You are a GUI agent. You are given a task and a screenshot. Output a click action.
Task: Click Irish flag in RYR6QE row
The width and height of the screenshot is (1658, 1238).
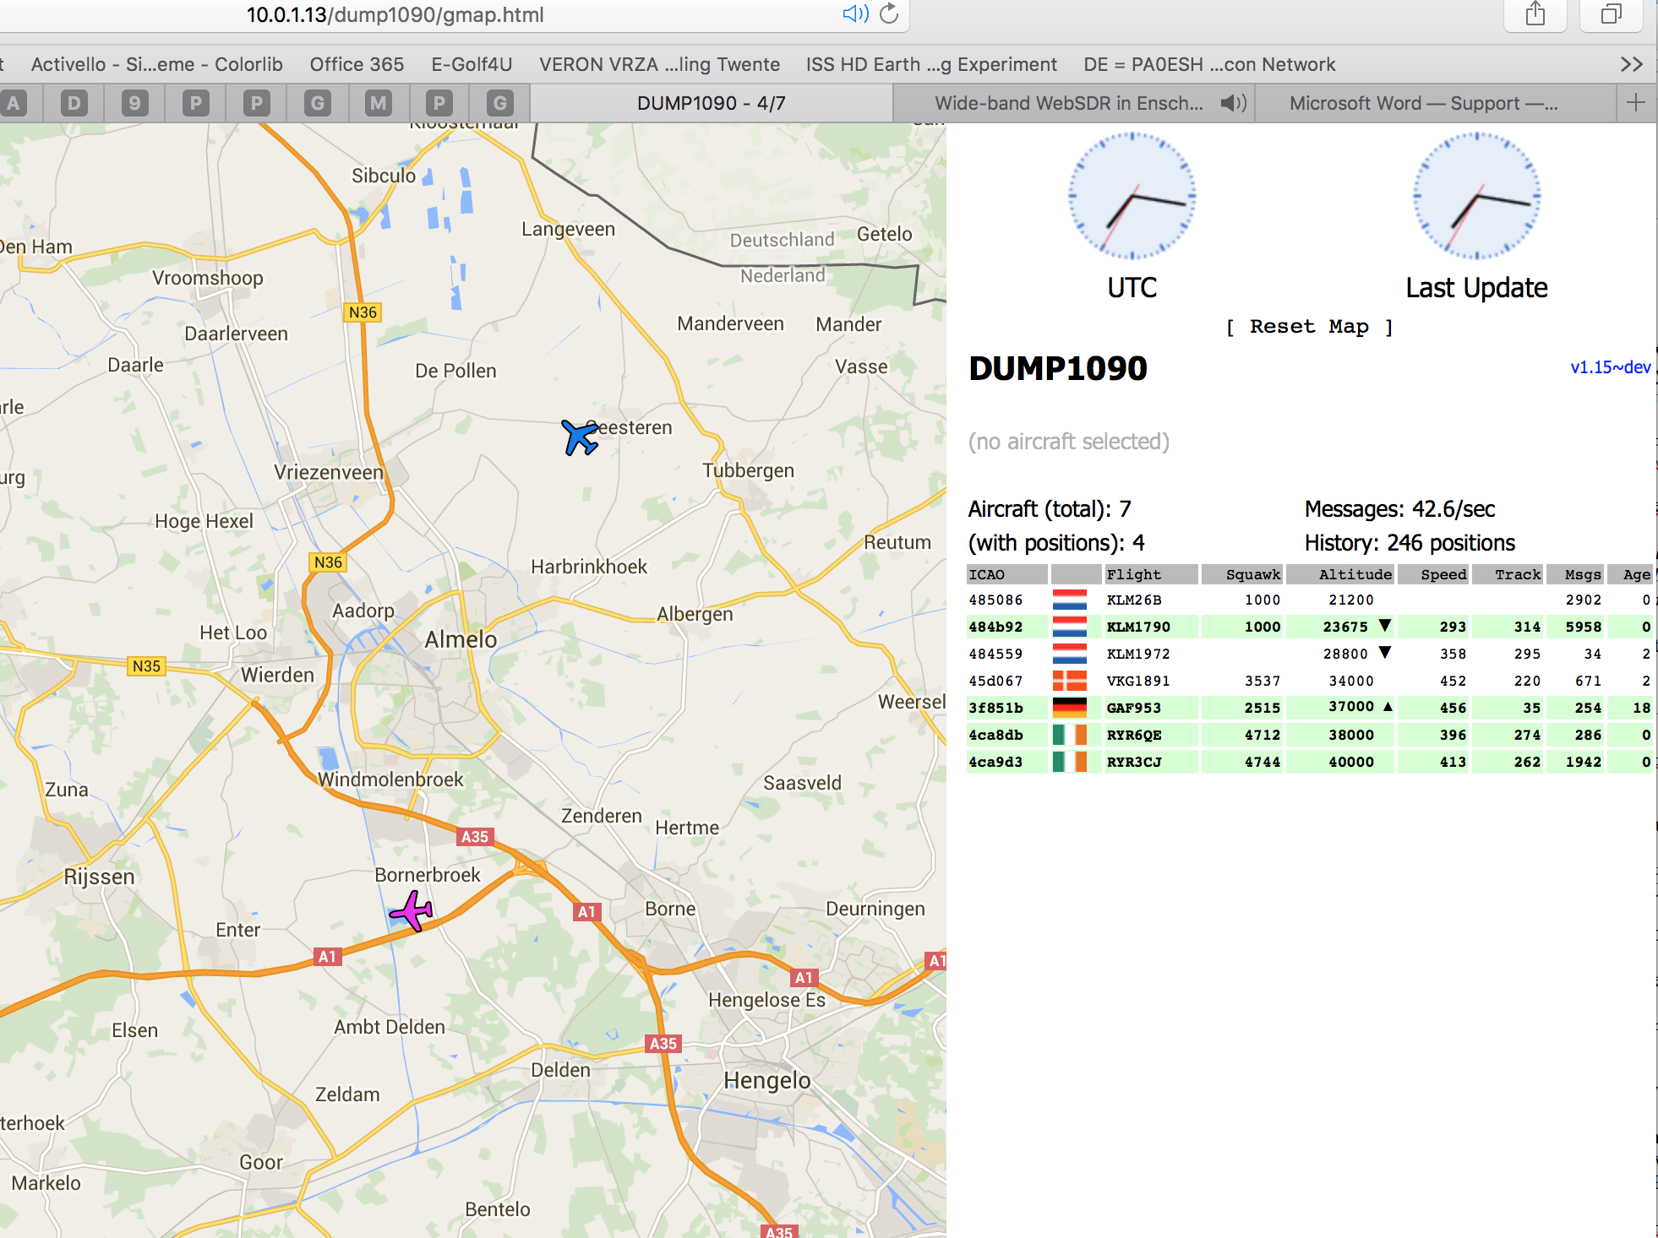coord(1069,735)
